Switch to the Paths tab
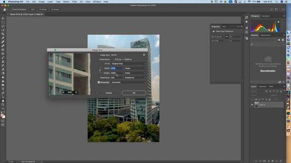The height and width of the screenshot is (163, 291). pos(271,86)
